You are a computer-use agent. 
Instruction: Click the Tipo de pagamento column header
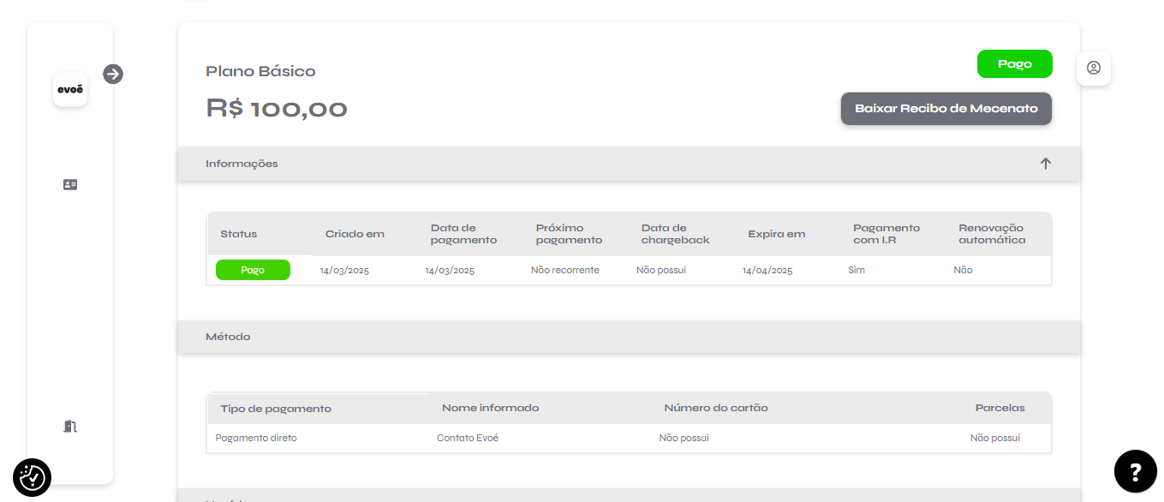276,409
